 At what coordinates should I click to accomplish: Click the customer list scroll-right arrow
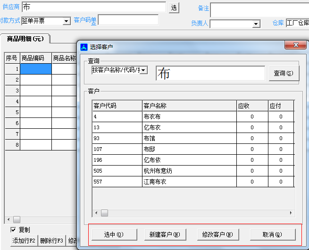[291, 213]
